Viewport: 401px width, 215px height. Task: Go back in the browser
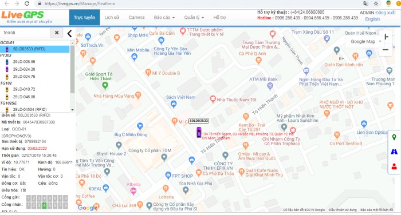point(7,3)
